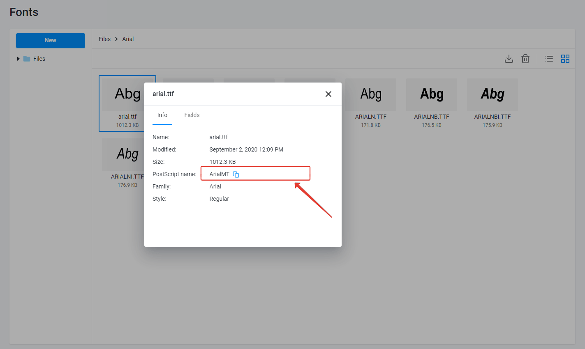Image resolution: width=585 pixels, height=349 pixels.
Task: Go to Arial in breadcrumb
Action: (x=128, y=39)
